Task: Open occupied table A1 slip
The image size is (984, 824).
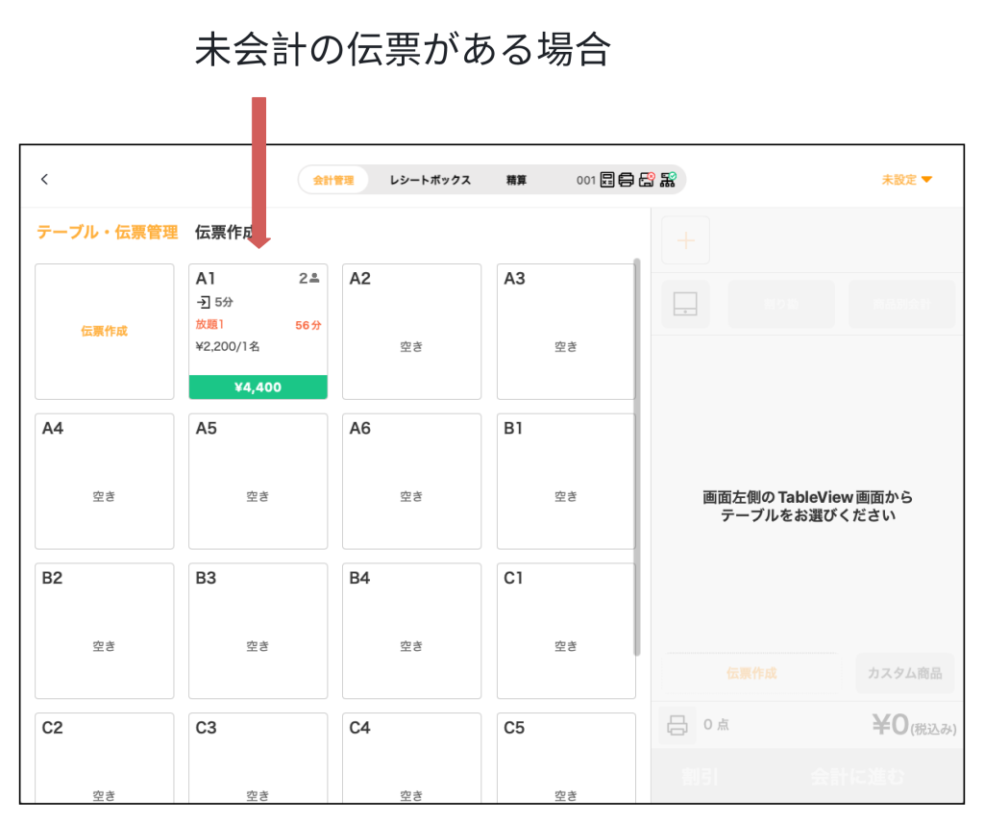Action: point(258,317)
